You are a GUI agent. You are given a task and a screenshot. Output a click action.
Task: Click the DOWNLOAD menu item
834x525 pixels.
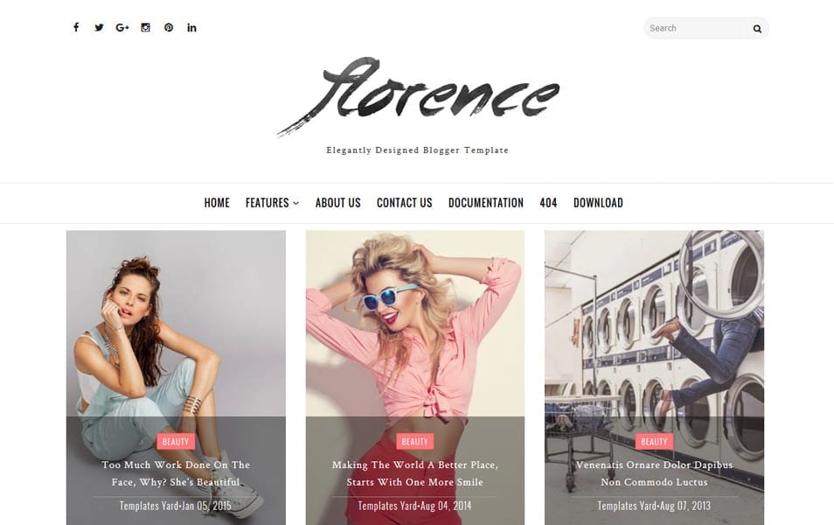[599, 202]
